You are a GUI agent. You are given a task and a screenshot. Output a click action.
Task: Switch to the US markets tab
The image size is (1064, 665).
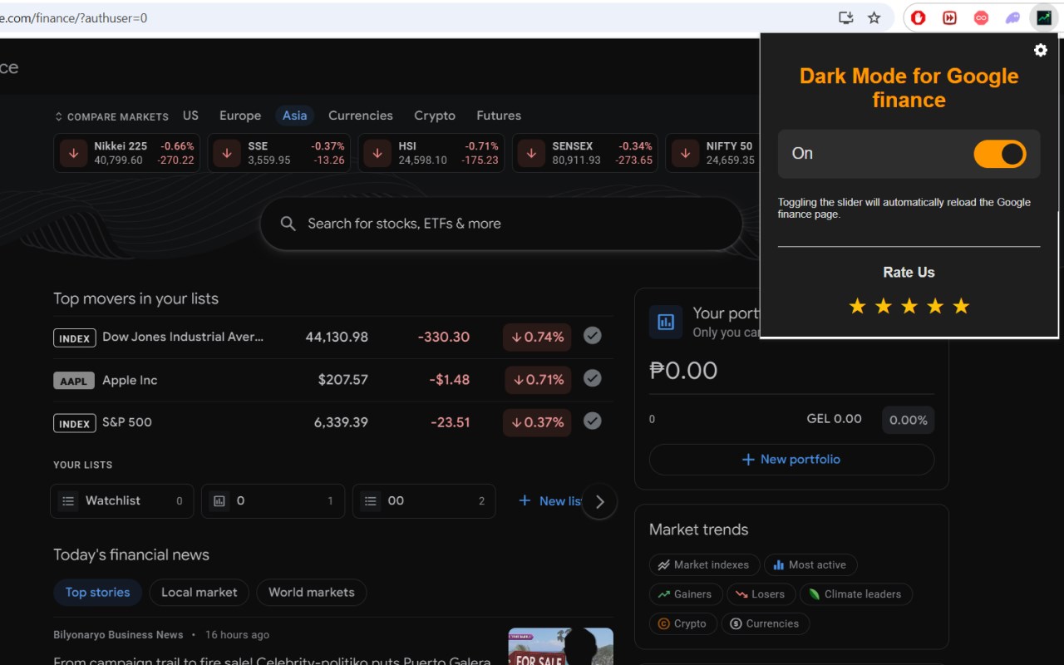click(190, 116)
